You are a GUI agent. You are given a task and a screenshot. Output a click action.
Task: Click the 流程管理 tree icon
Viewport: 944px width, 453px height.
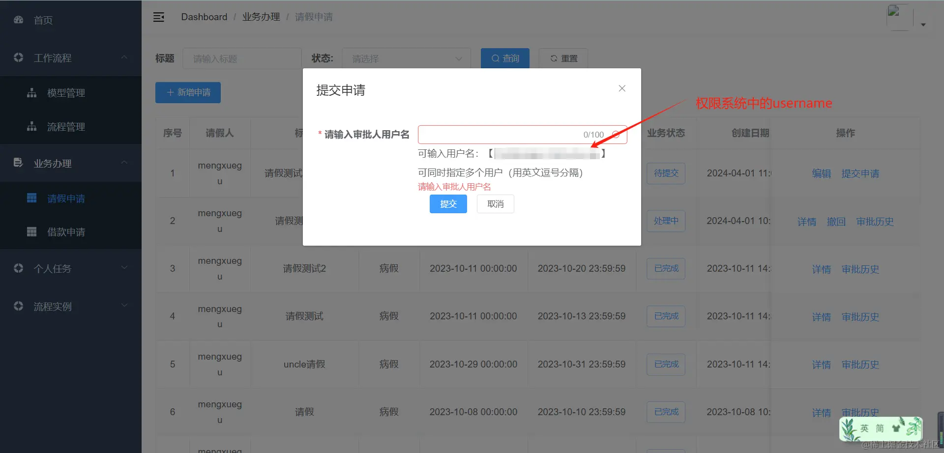click(x=32, y=126)
